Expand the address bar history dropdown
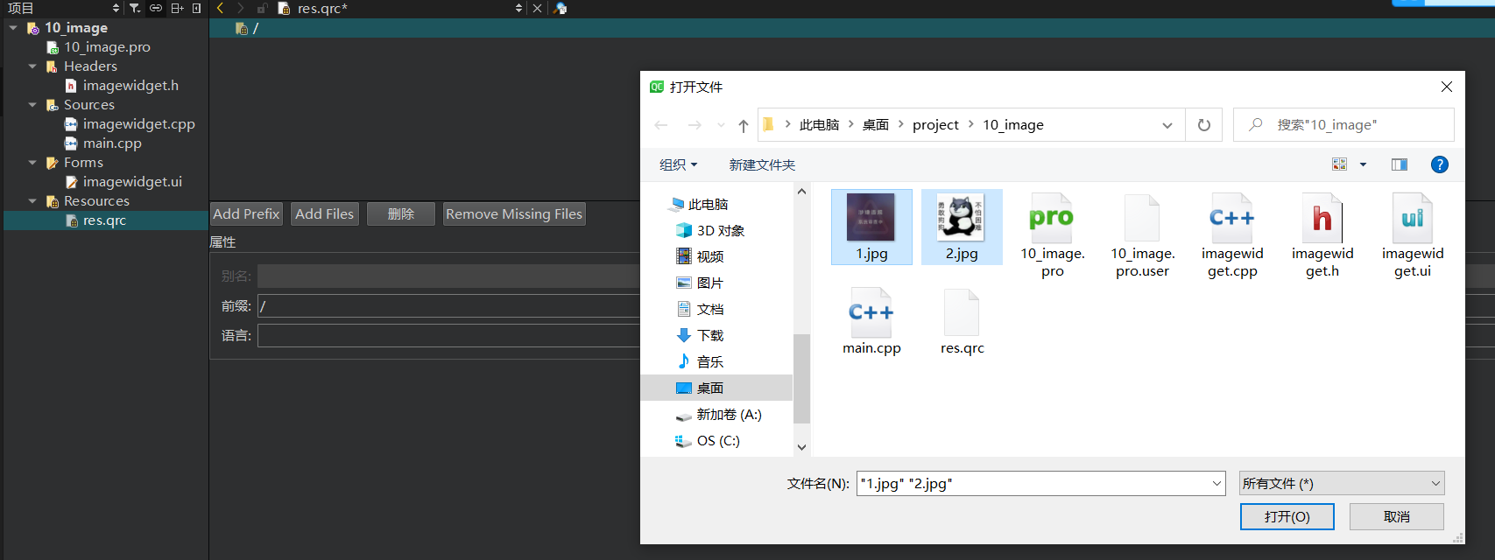 (x=1167, y=125)
